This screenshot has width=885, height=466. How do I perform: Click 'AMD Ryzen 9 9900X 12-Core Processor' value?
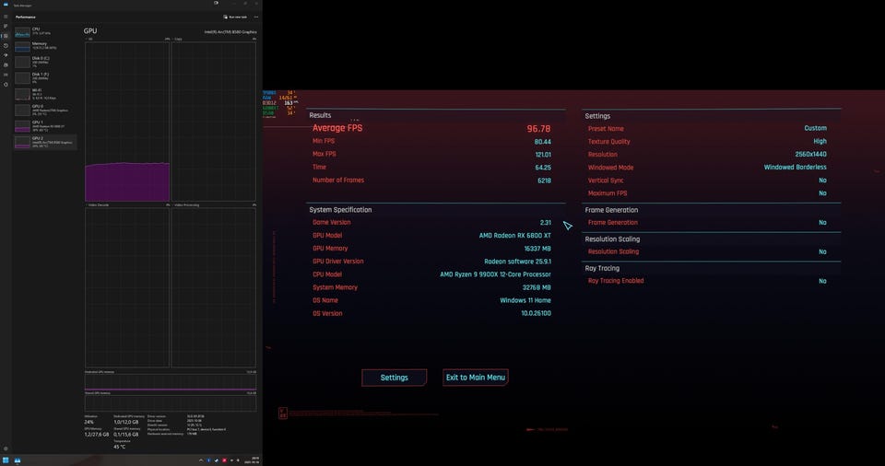(496, 274)
